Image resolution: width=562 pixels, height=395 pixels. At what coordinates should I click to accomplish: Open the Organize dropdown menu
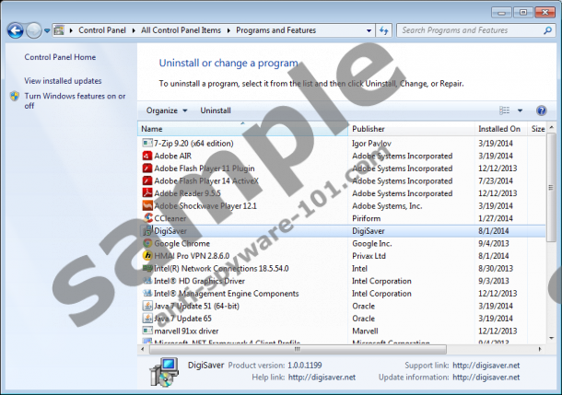pyautogui.click(x=166, y=110)
